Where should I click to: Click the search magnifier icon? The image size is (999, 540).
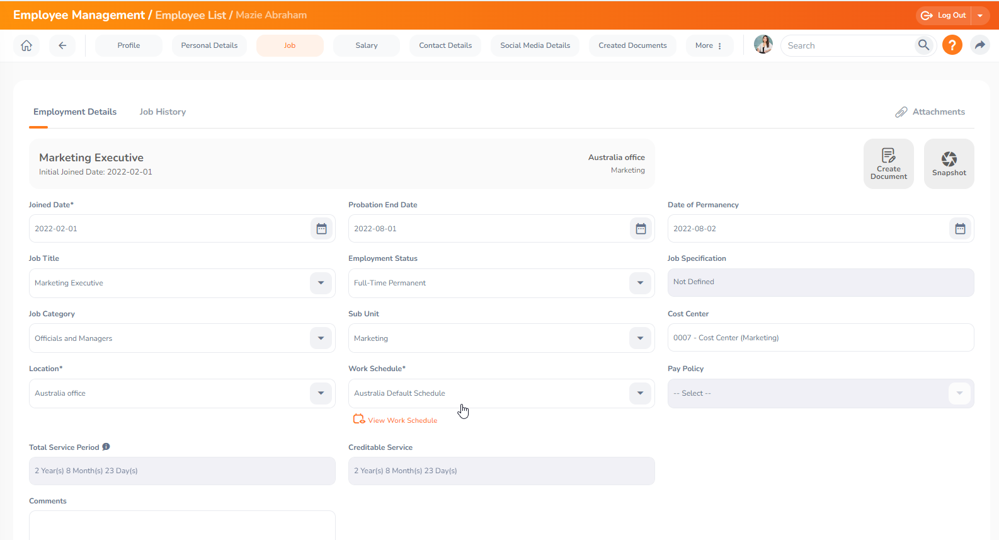pyautogui.click(x=923, y=45)
